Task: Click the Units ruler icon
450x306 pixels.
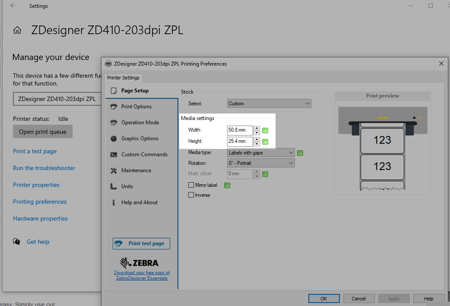Action: coord(114,186)
